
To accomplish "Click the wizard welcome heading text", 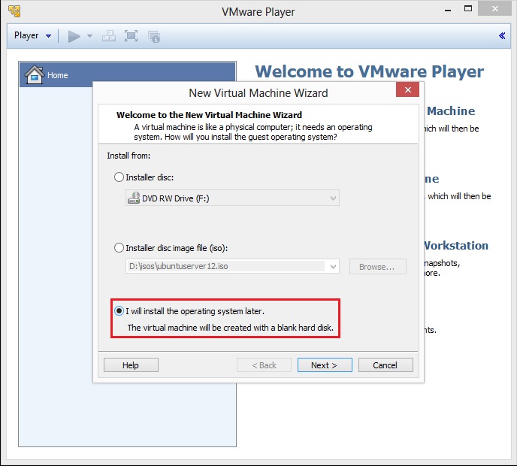I will click(209, 115).
